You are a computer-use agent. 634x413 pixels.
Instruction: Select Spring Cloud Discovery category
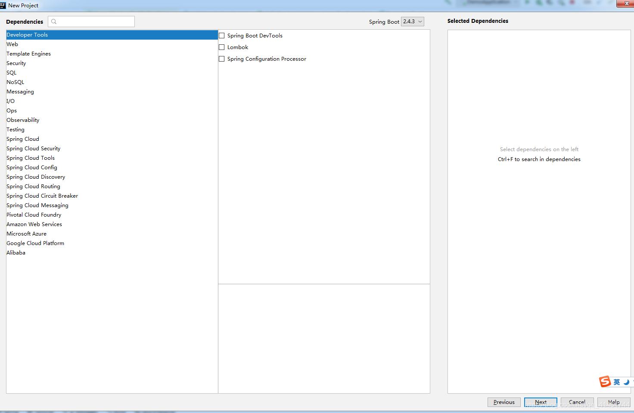pos(112,177)
